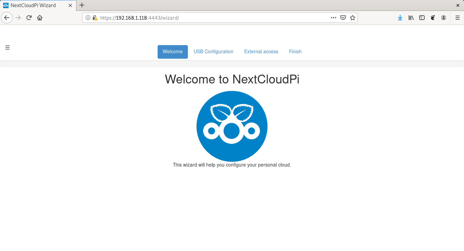Click the connection security warning padlock
The image size is (464, 251).
(x=95, y=18)
